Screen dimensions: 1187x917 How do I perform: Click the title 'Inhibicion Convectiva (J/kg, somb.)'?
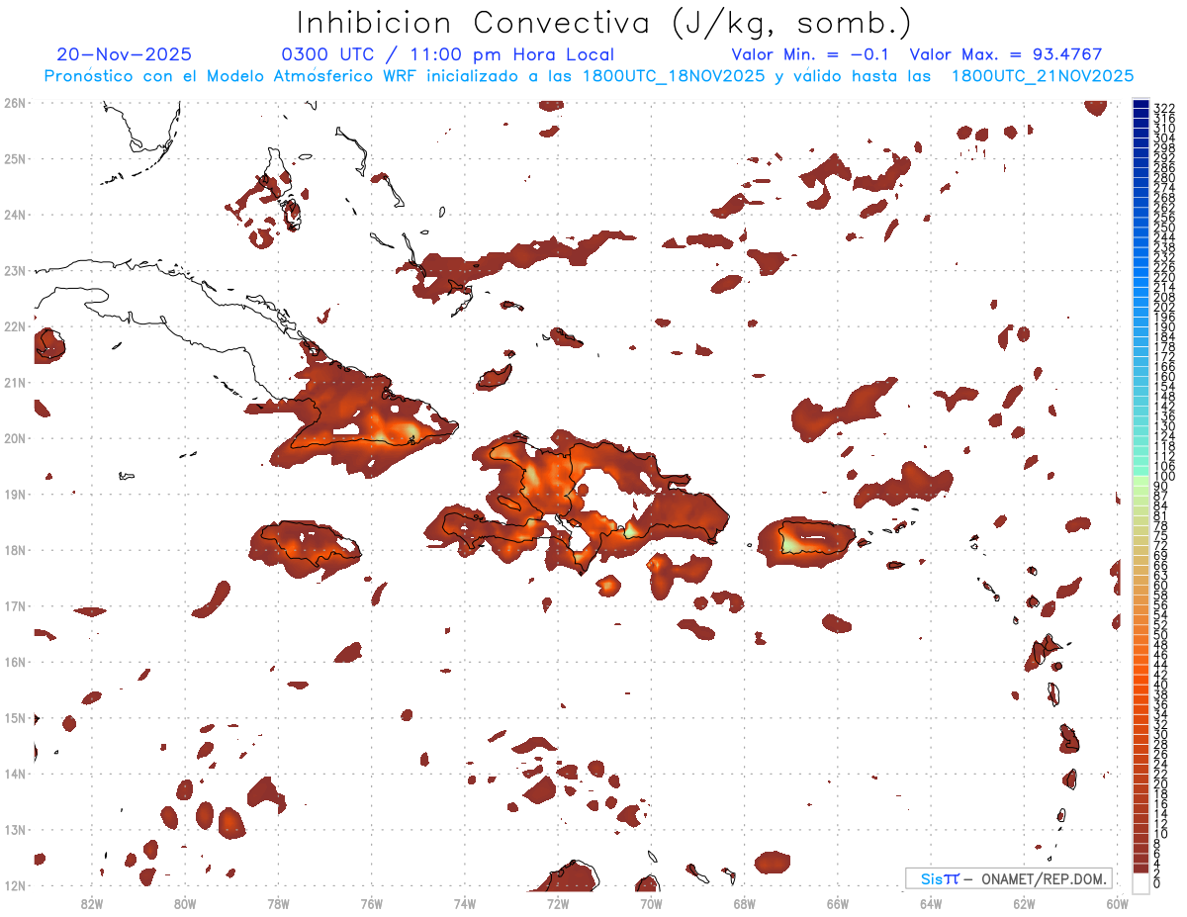click(x=604, y=24)
